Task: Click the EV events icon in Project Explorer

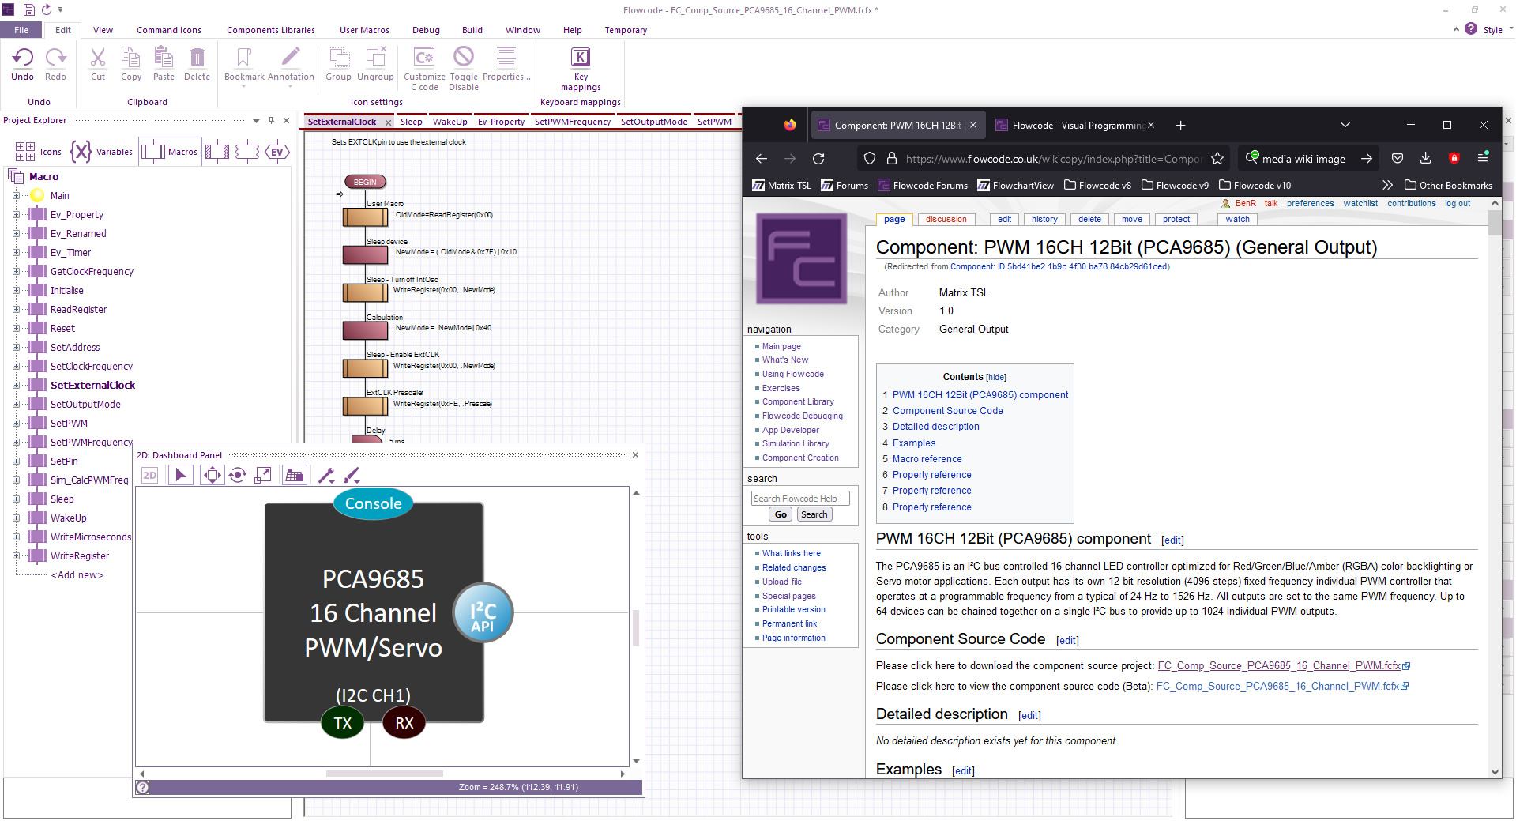Action: [276, 152]
